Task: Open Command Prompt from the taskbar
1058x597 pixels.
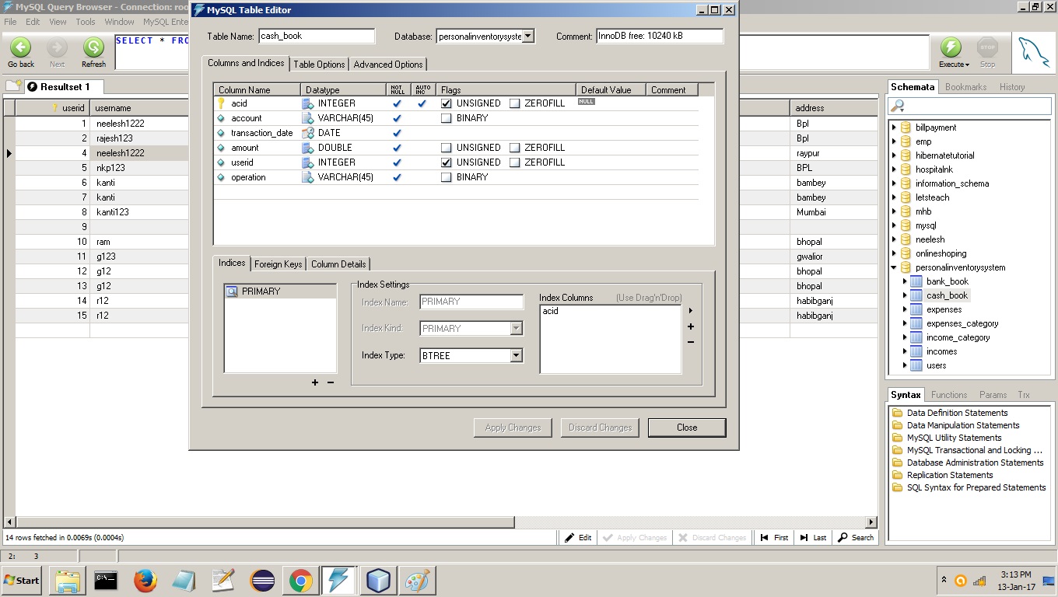Action: 106,581
